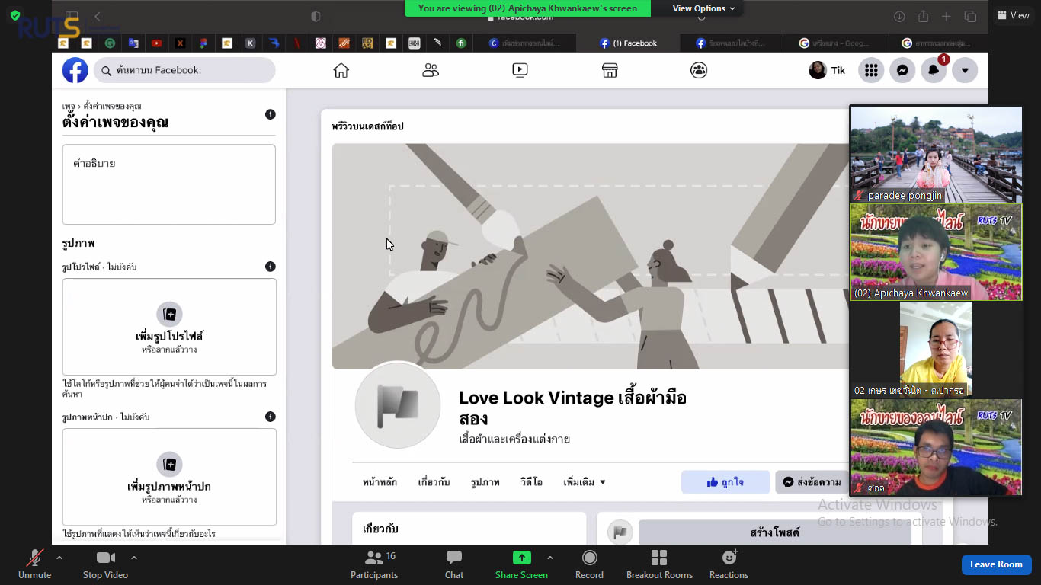Click the พรีวิวบนเดสก์ท็อป preview label
The height and width of the screenshot is (585, 1041).
[x=367, y=126]
